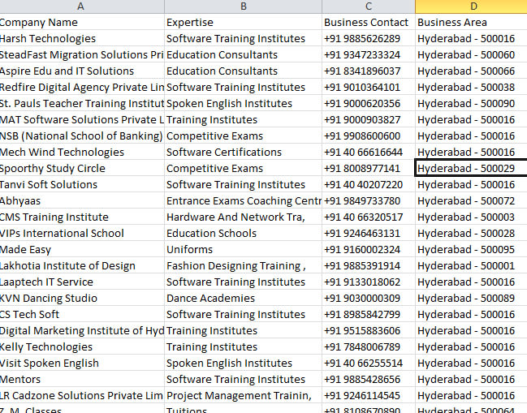The image size is (527, 413).
Task: Click phone number '+91 40 66616644'
Action: pyautogui.click(x=369, y=152)
